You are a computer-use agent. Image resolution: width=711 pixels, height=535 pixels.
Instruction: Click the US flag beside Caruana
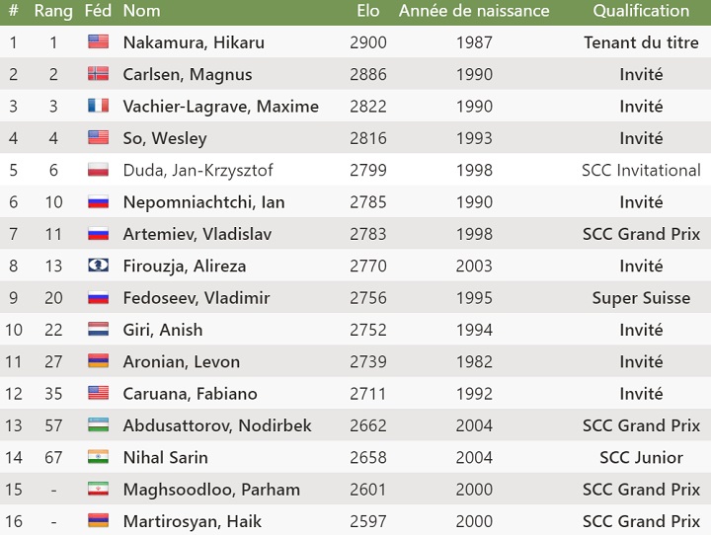(99, 393)
